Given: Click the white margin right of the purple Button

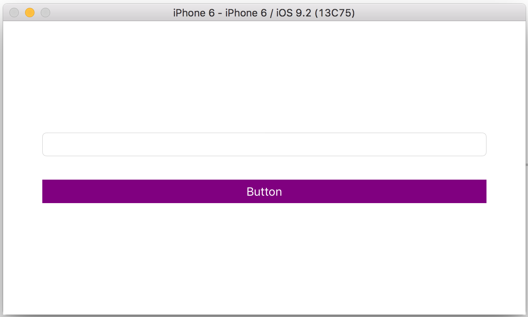Looking at the screenshot, I should coord(506,191).
